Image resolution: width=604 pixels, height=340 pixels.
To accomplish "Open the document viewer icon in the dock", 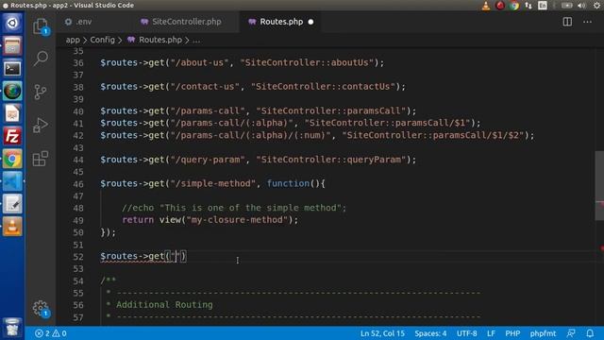I will [12, 113].
